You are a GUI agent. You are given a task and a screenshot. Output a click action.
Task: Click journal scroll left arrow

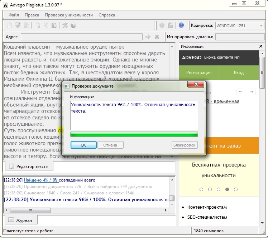pos(6,210)
